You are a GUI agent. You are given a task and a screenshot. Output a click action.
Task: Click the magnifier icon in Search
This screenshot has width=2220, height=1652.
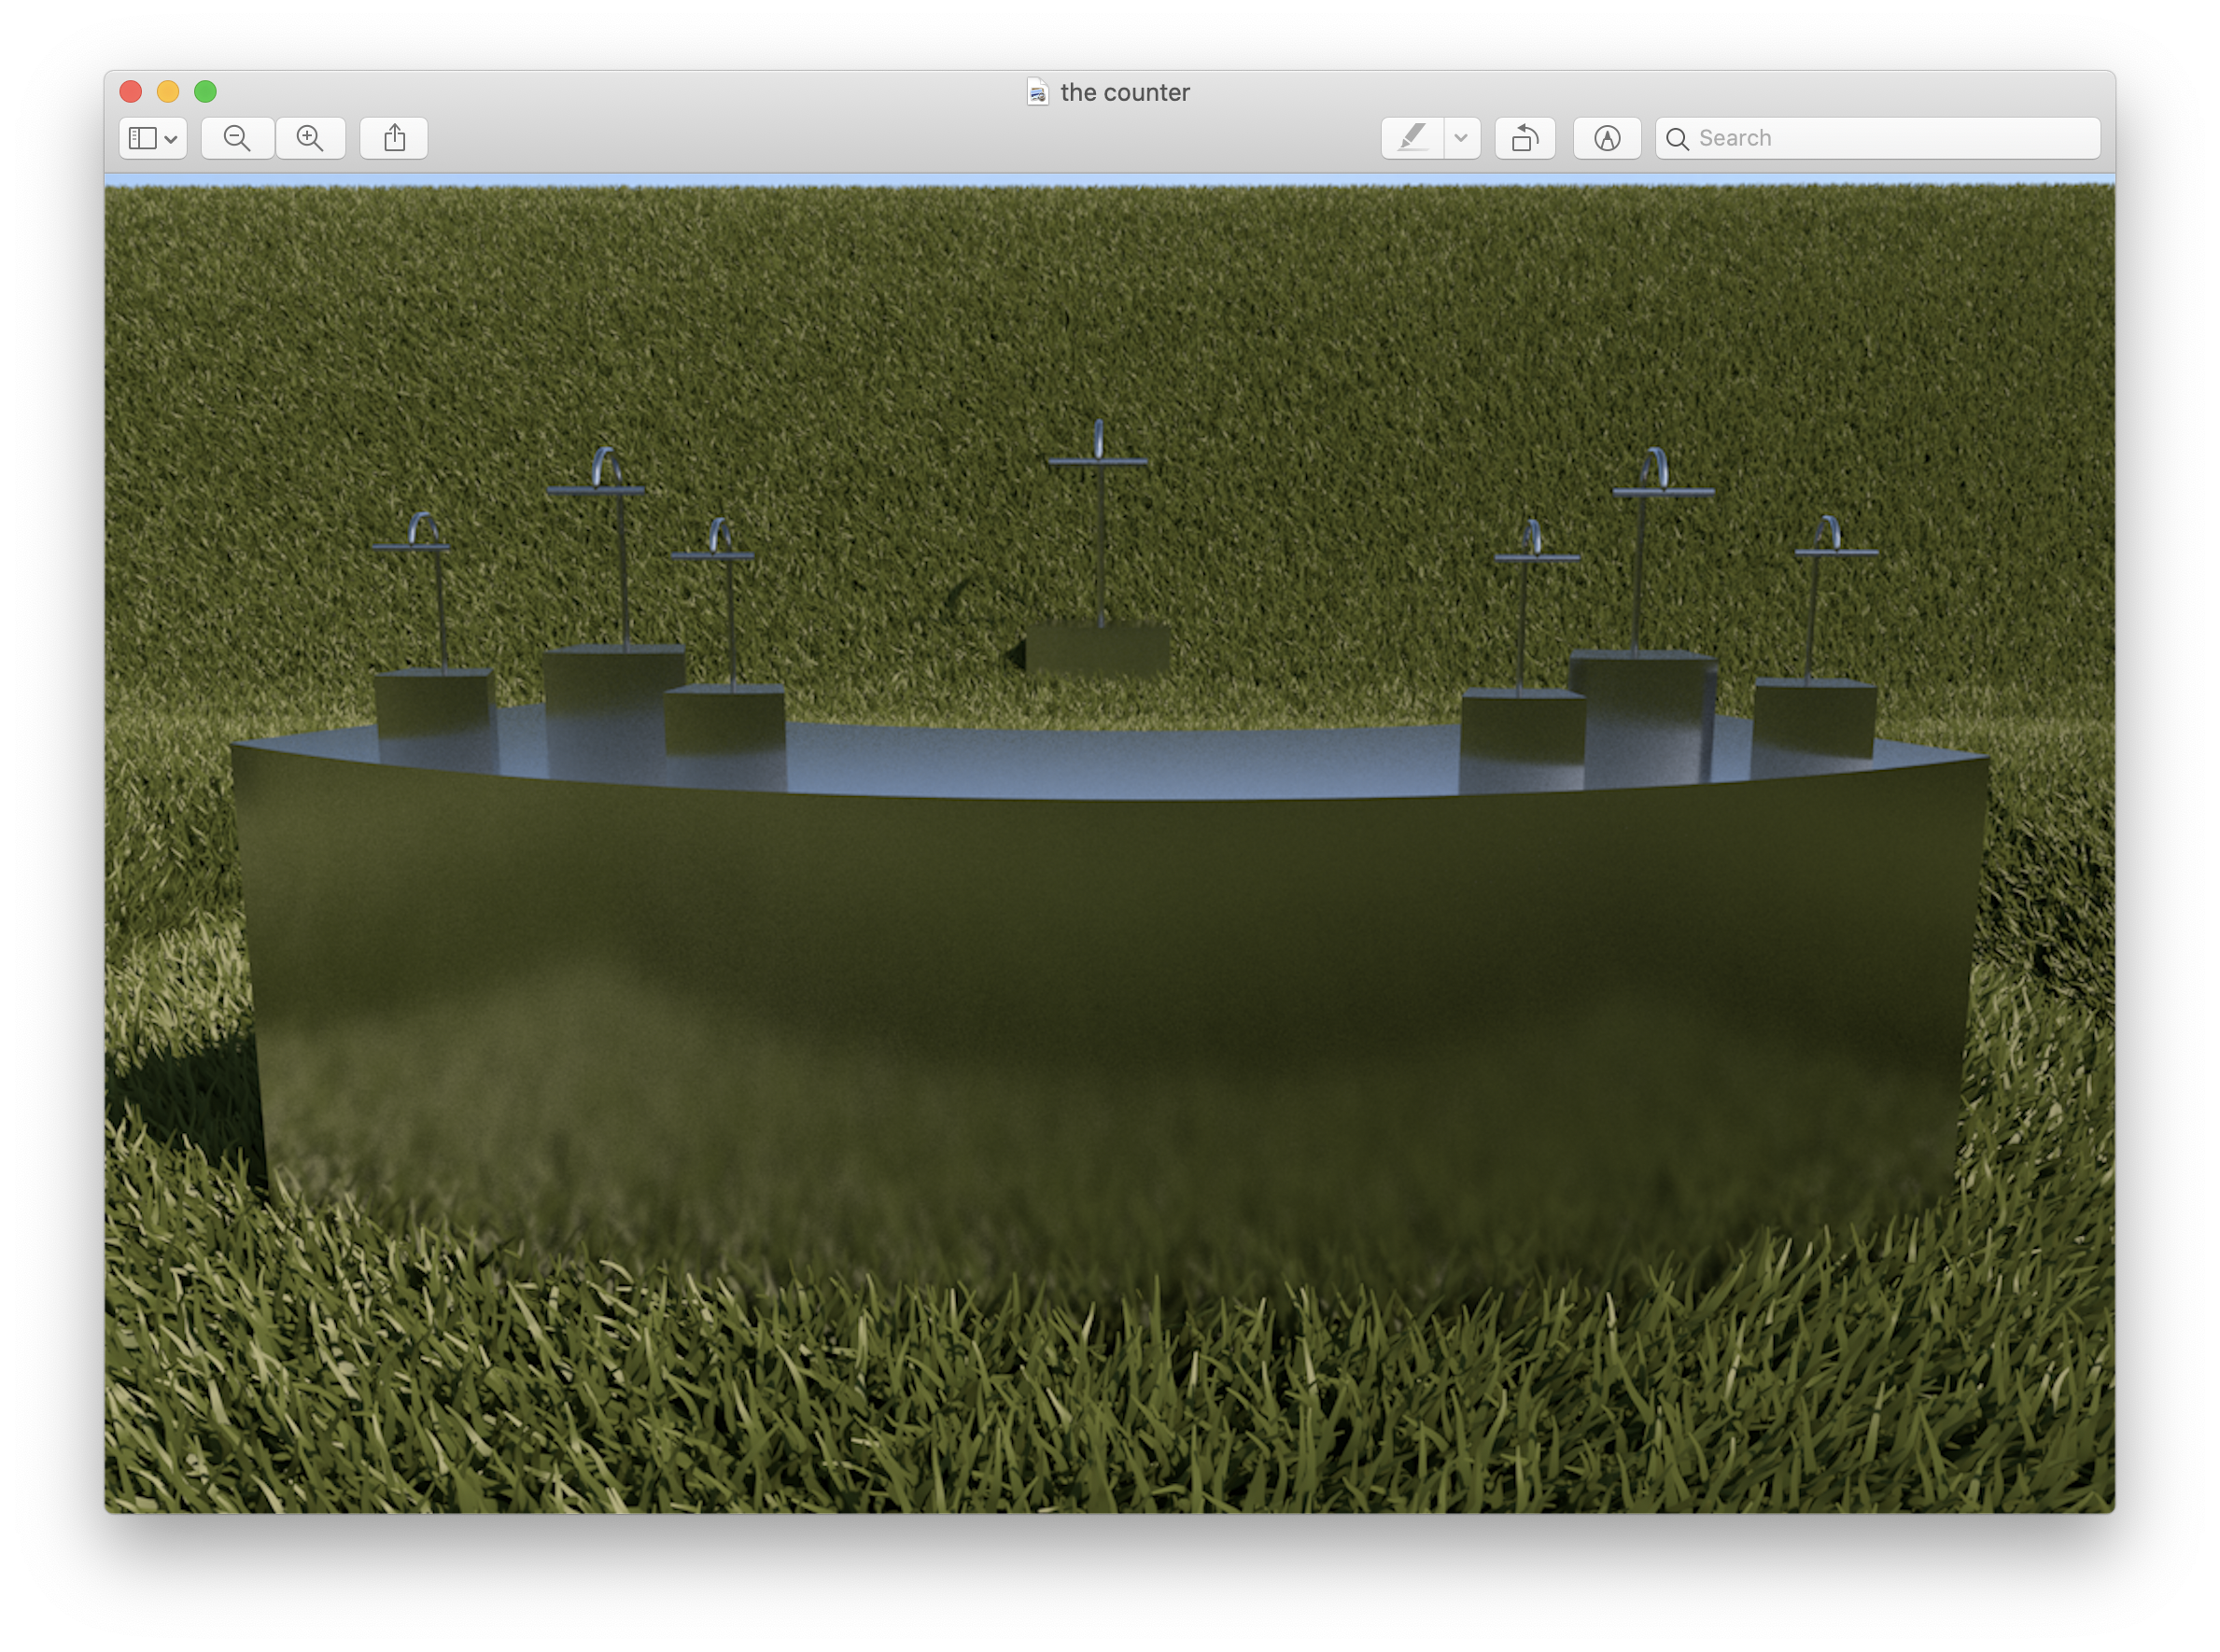[1677, 139]
